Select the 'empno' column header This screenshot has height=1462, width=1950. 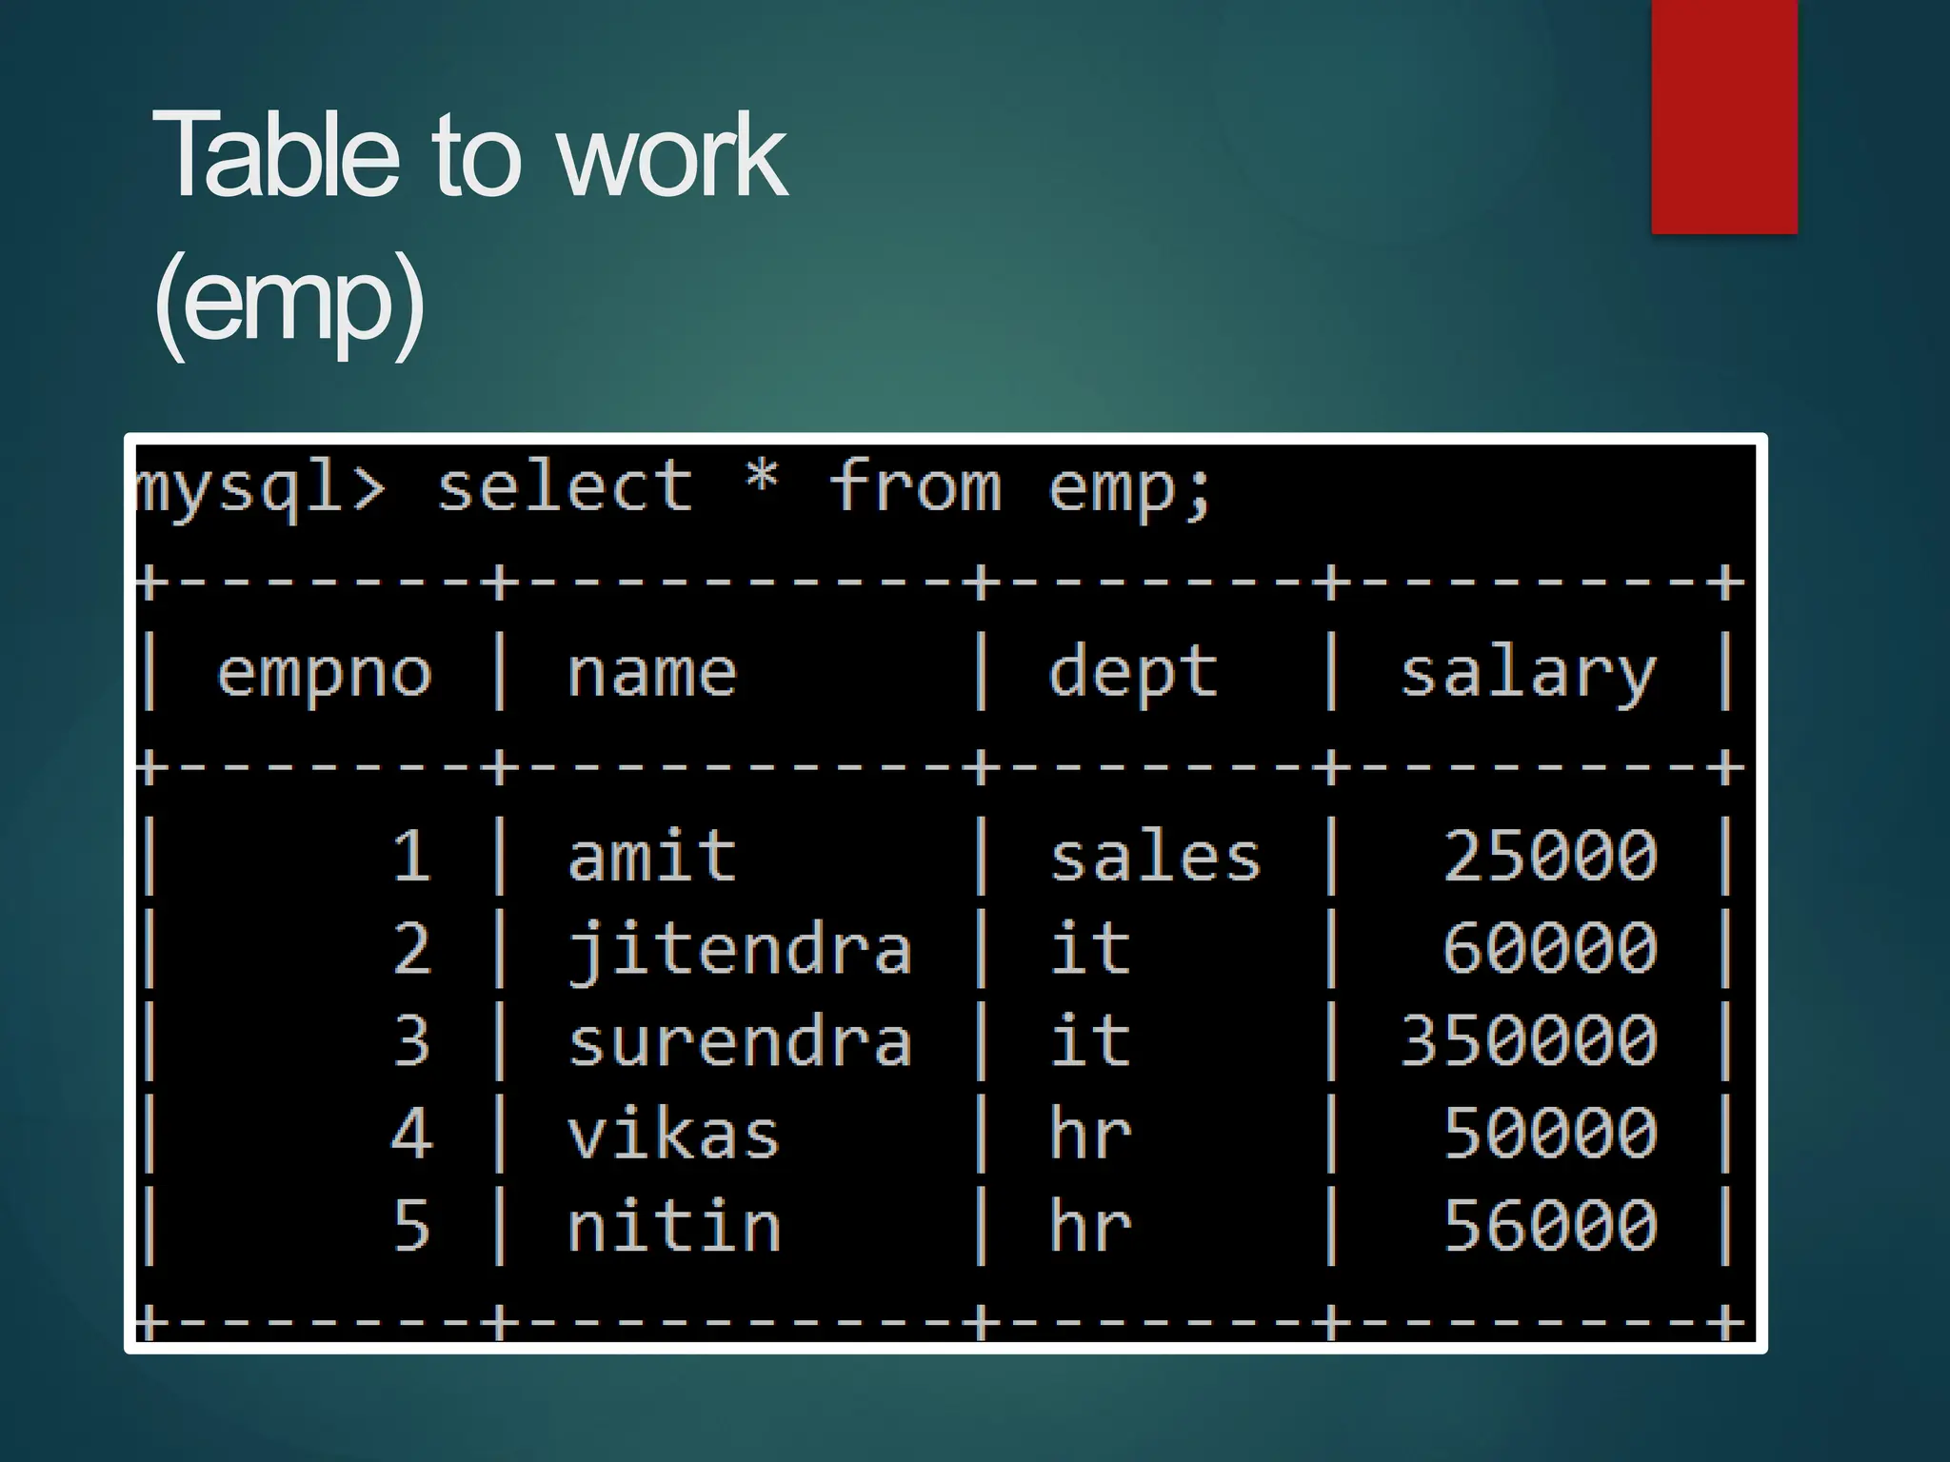point(325,677)
